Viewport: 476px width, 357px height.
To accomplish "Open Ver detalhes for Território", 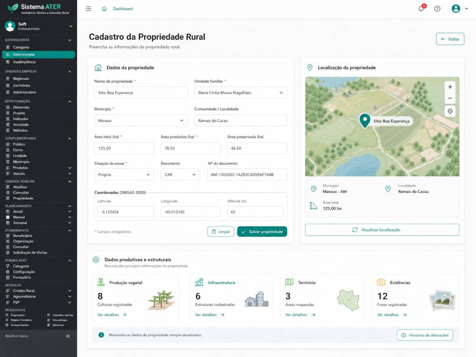I will (300, 315).
